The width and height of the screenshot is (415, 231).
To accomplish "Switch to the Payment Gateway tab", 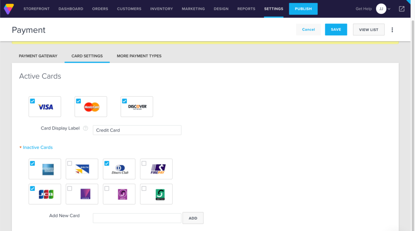I will pos(38,56).
